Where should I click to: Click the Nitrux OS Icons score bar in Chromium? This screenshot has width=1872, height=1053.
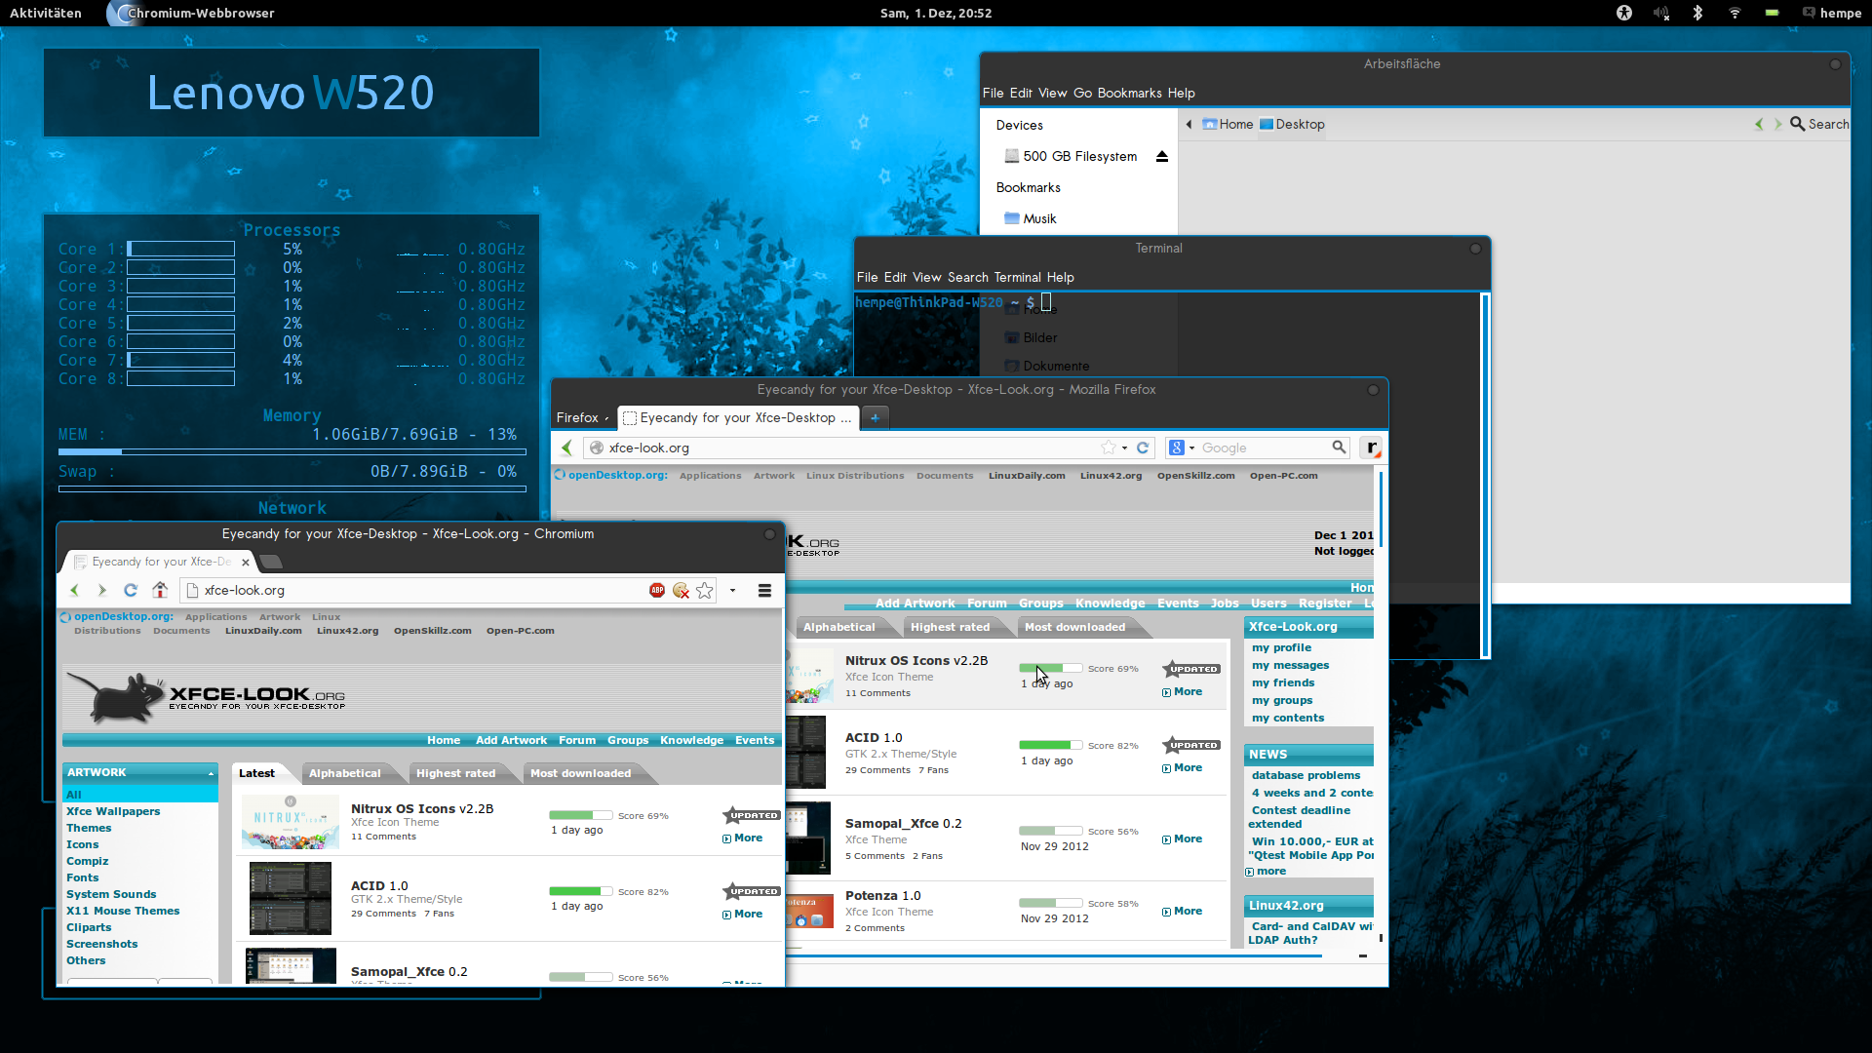[x=580, y=815]
